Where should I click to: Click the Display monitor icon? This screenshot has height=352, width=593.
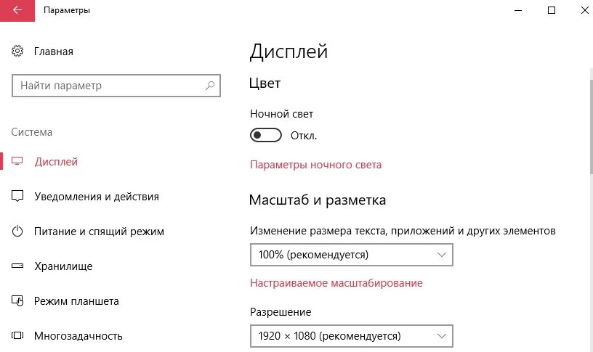point(18,162)
